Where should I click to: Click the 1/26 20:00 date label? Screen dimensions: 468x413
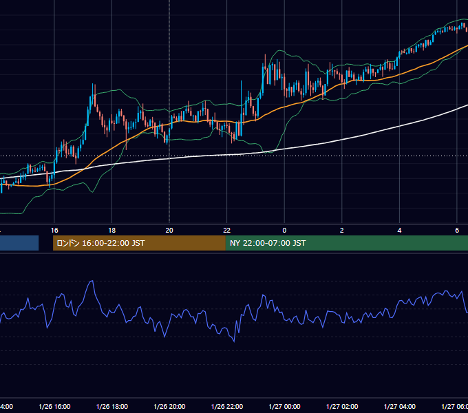click(x=169, y=406)
